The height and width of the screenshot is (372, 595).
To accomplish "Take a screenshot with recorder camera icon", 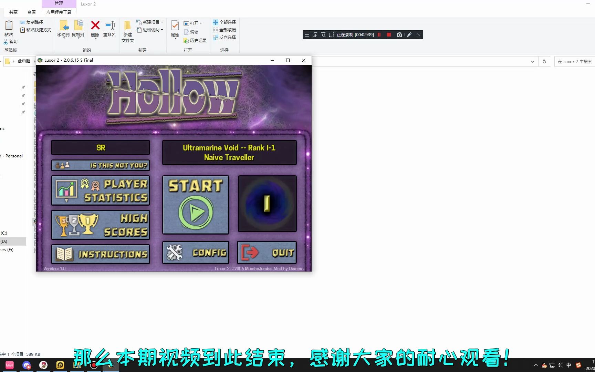I will [x=399, y=35].
